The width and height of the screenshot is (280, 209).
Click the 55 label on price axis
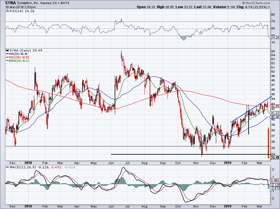click(273, 51)
